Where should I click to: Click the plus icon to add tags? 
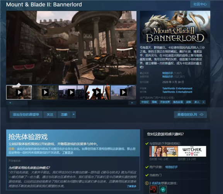204,102
